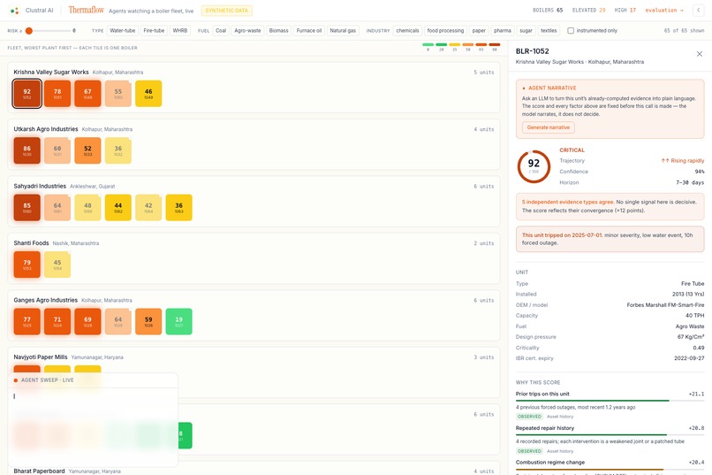Select boiler tile 52 in Utkarsh Agro
Image resolution: width=712 pixels, height=475 pixels.
[87, 150]
